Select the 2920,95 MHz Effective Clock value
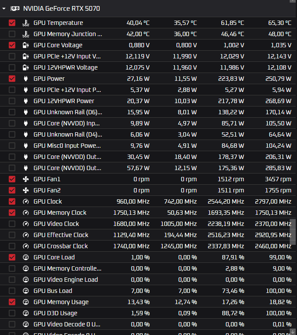The width and height of the screenshot is (297, 335). pyautogui.click(x=273, y=235)
